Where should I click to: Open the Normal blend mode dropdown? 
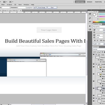(99, 49)
